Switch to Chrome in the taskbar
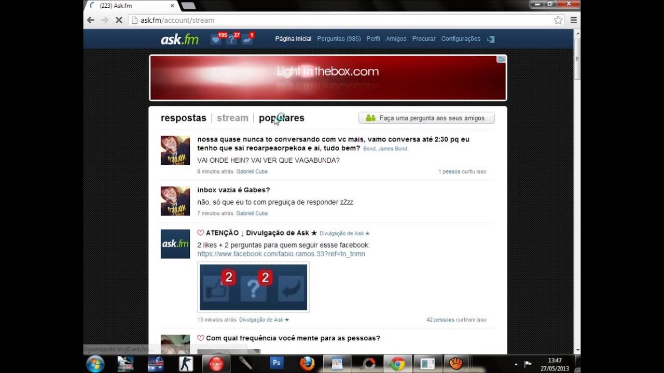Image resolution: width=664 pixels, height=373 pixels. click(398, 364)
